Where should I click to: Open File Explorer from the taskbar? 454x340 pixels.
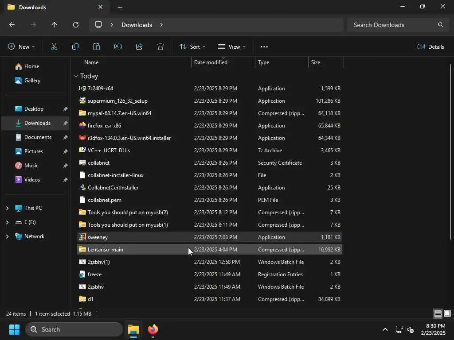pyautogui.click(x=133, y=329)
